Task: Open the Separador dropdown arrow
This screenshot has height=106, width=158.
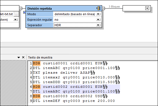Action: (98, 25)
